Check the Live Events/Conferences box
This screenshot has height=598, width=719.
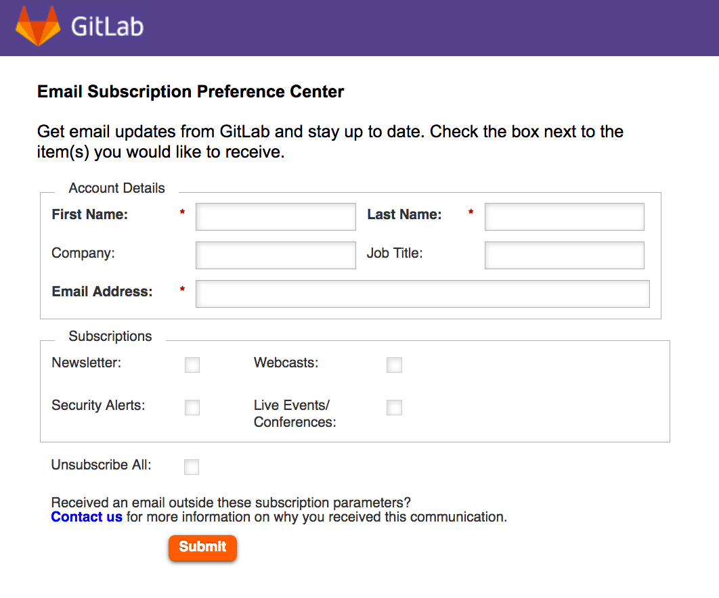[x=394, y=407]
